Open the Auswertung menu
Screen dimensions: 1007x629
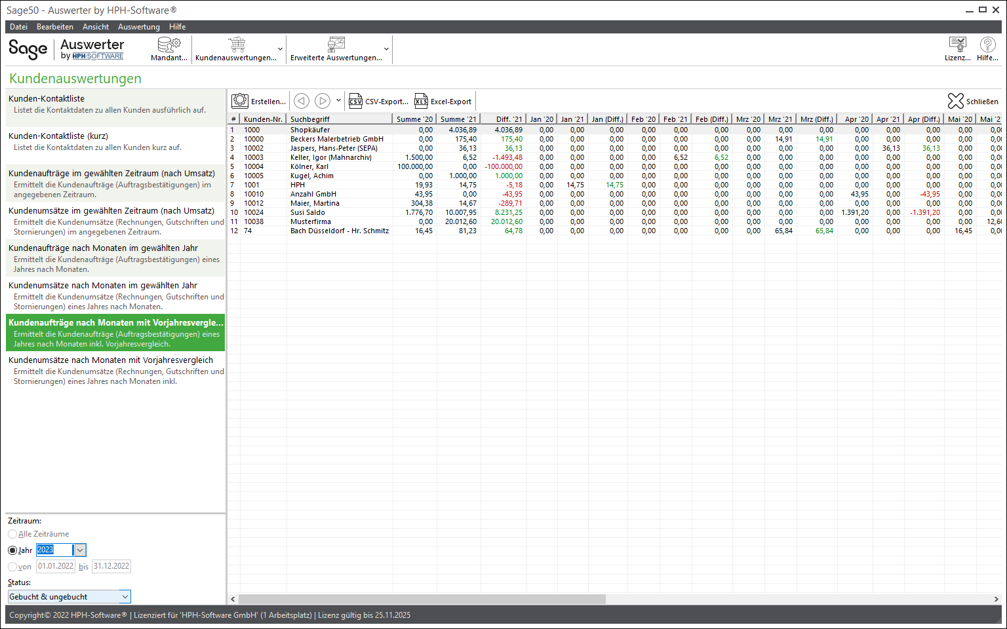(139, 27)
